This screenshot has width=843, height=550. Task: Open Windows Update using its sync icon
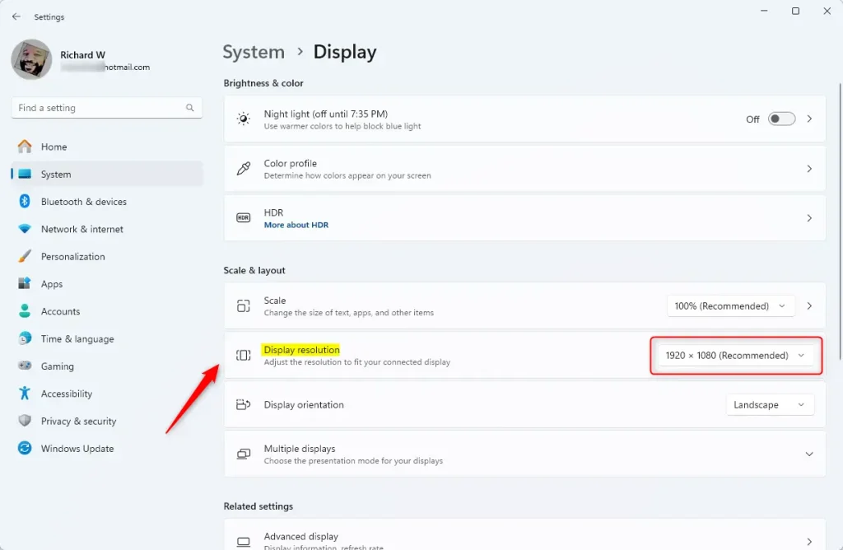(x=25, y=449)
